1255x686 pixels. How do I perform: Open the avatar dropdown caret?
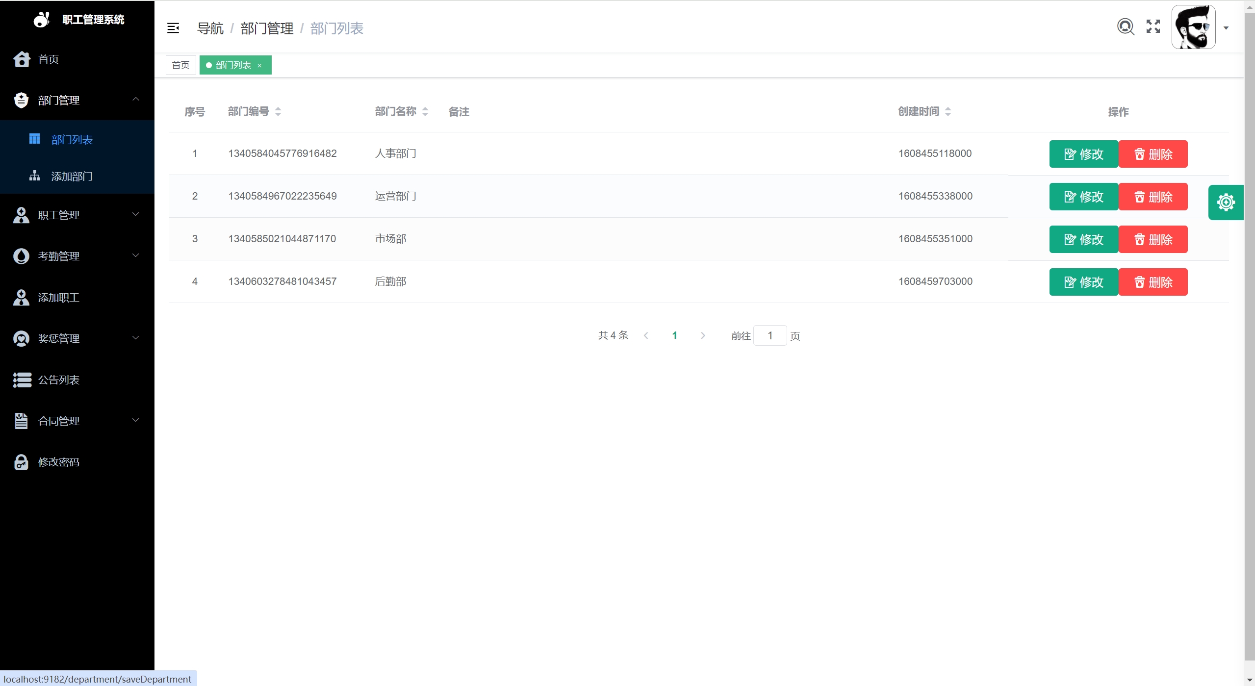click(1226, 28)
